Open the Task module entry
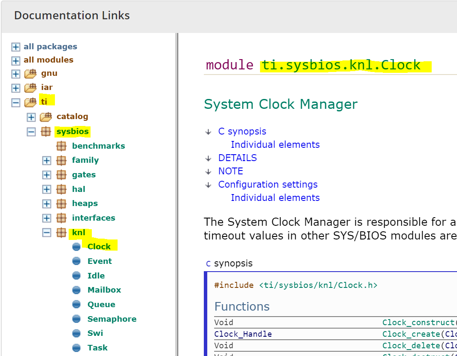Image resolution: width=457 pixels, height=356 pixels. 97,348
